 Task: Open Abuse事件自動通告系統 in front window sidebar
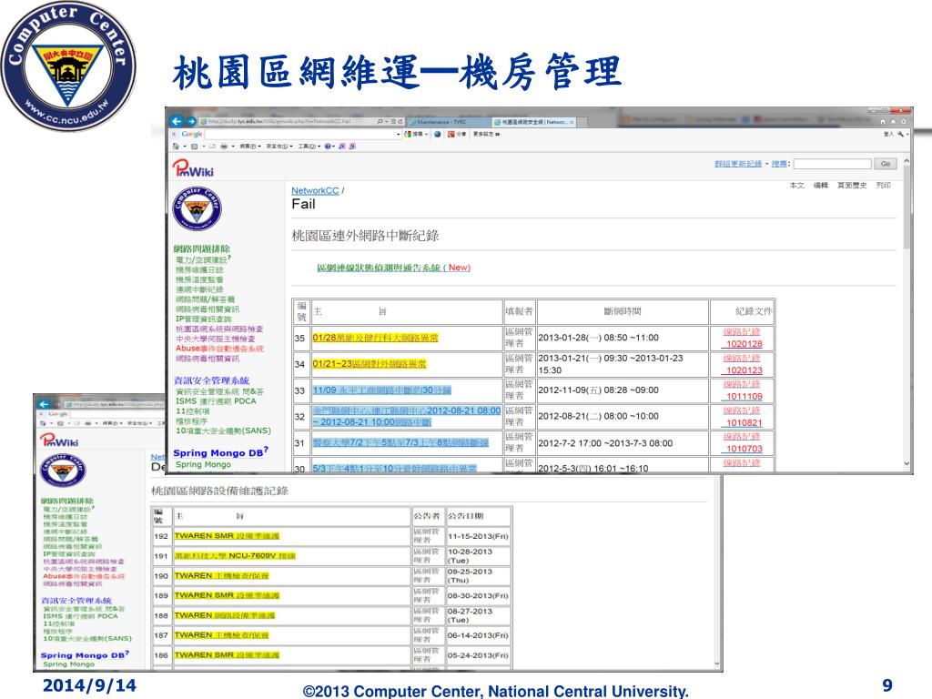tap(219, 349)
